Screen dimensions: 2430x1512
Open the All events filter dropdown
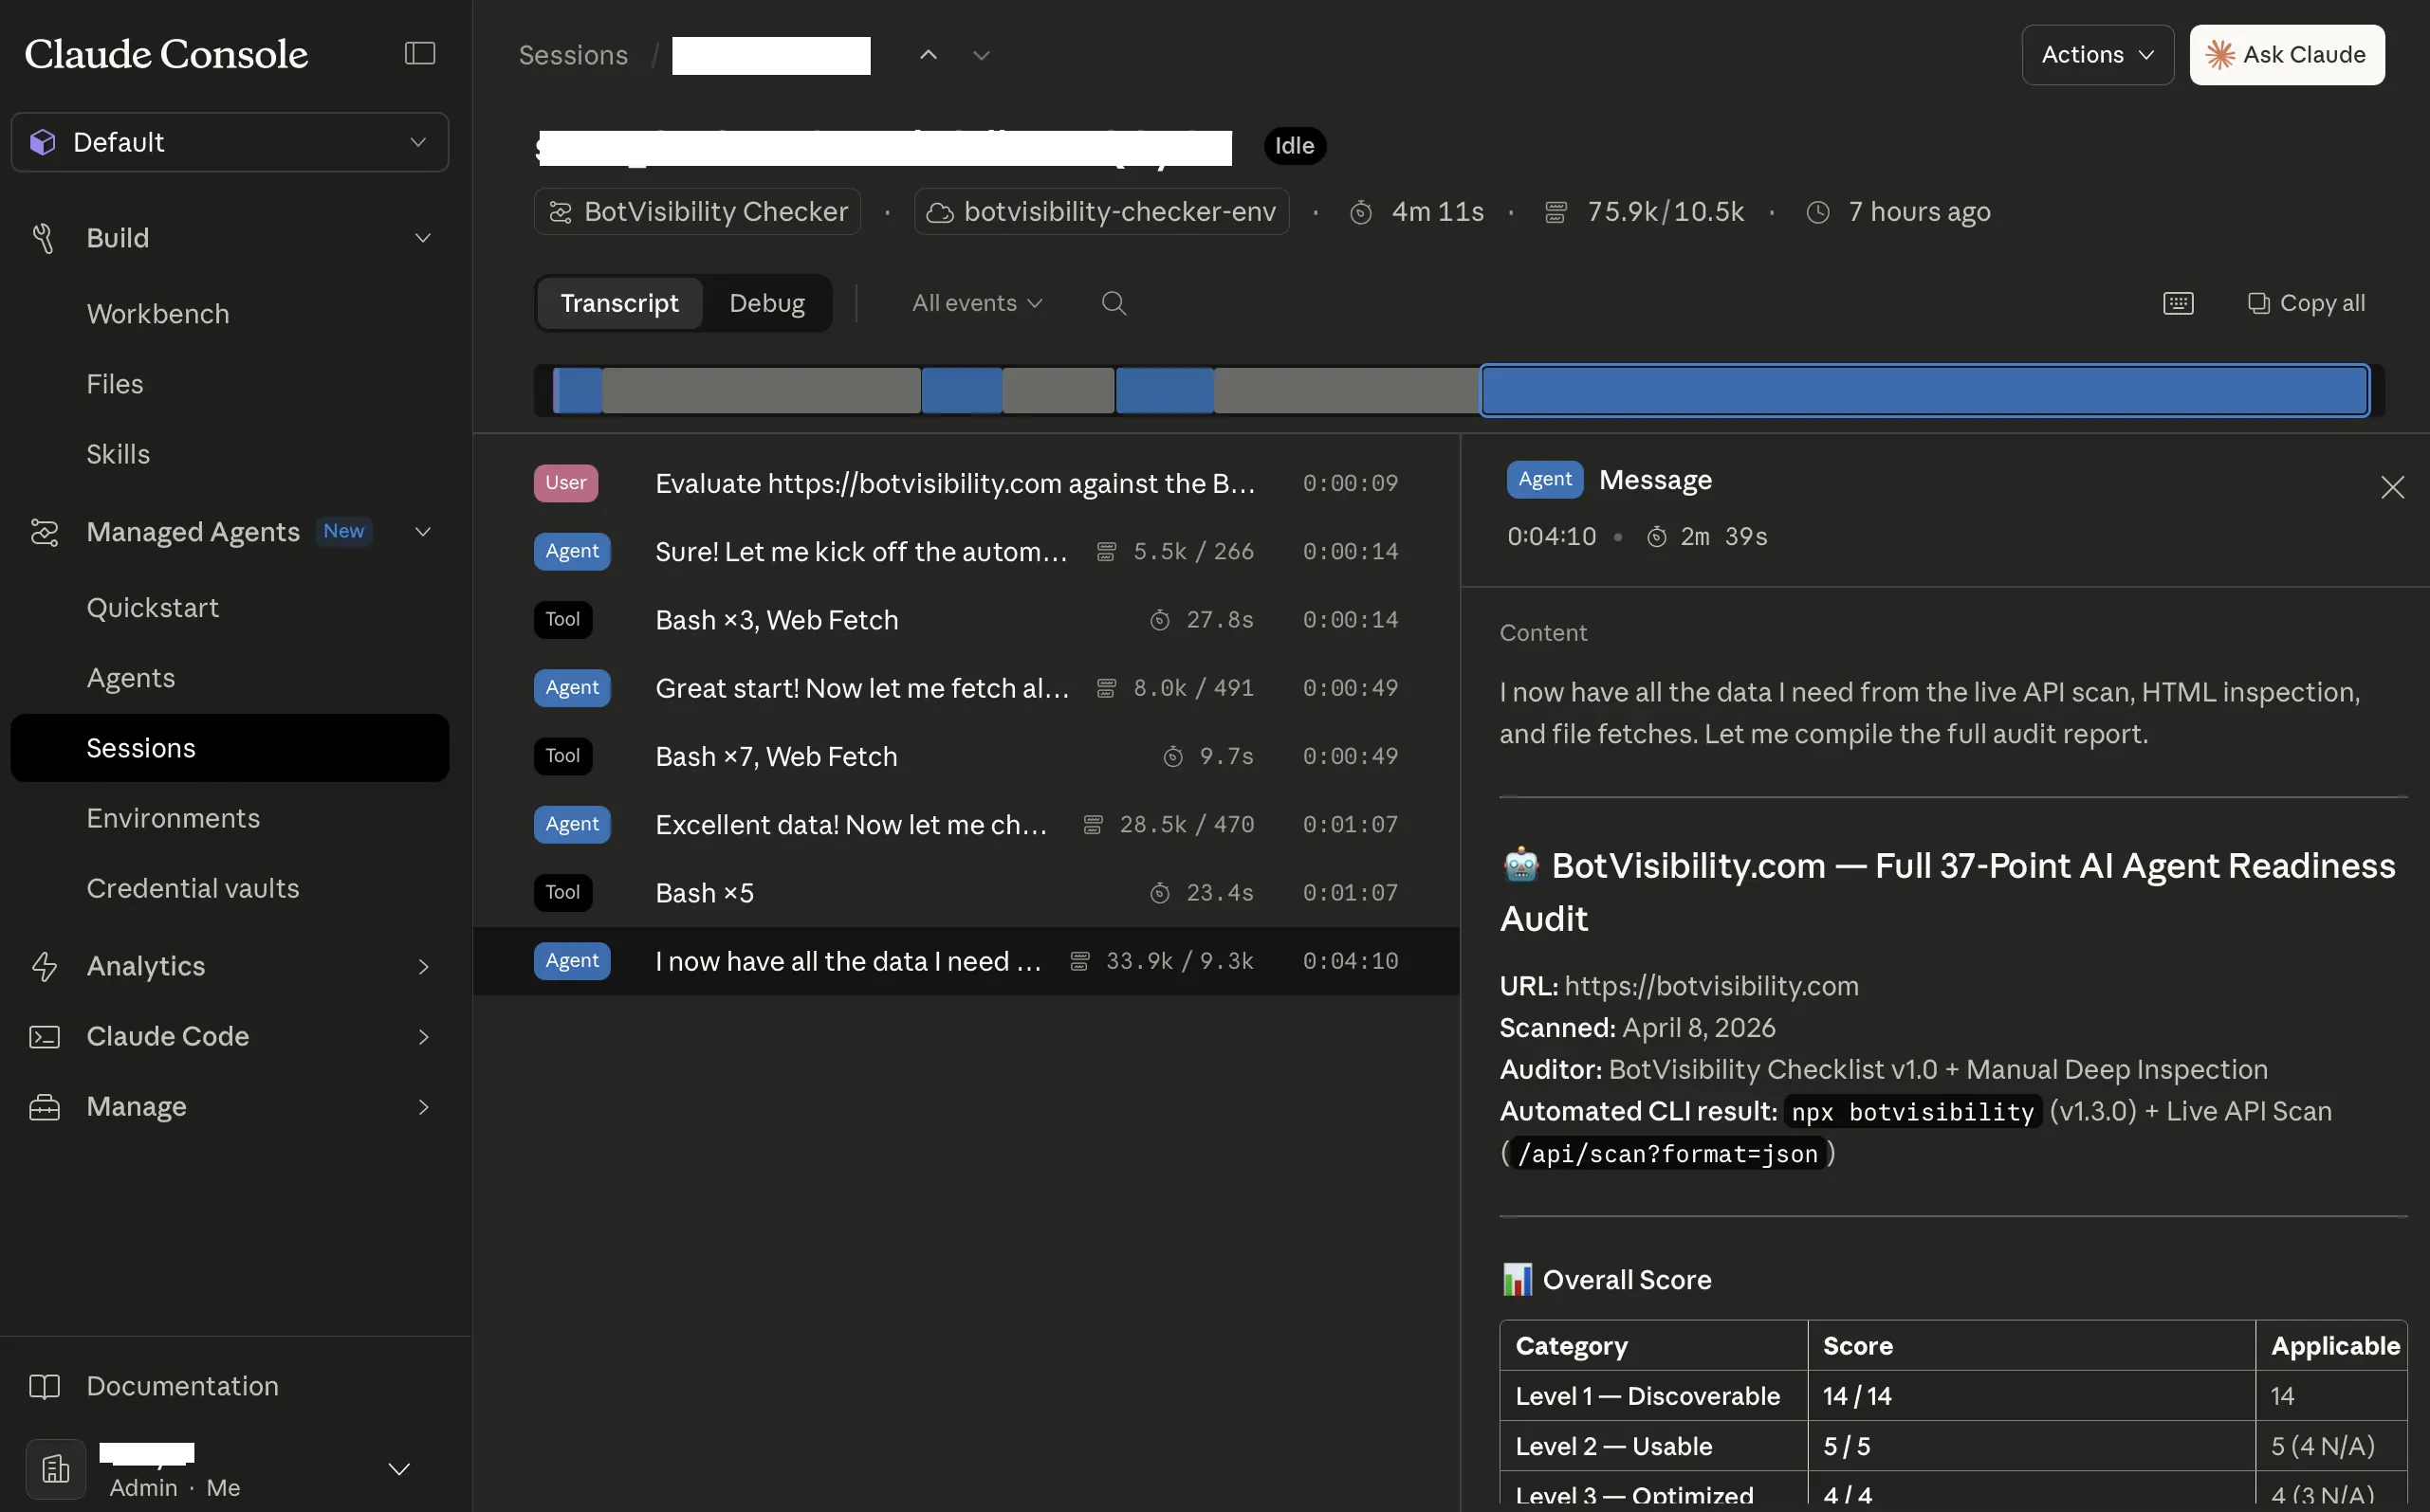tap(976, 303)
